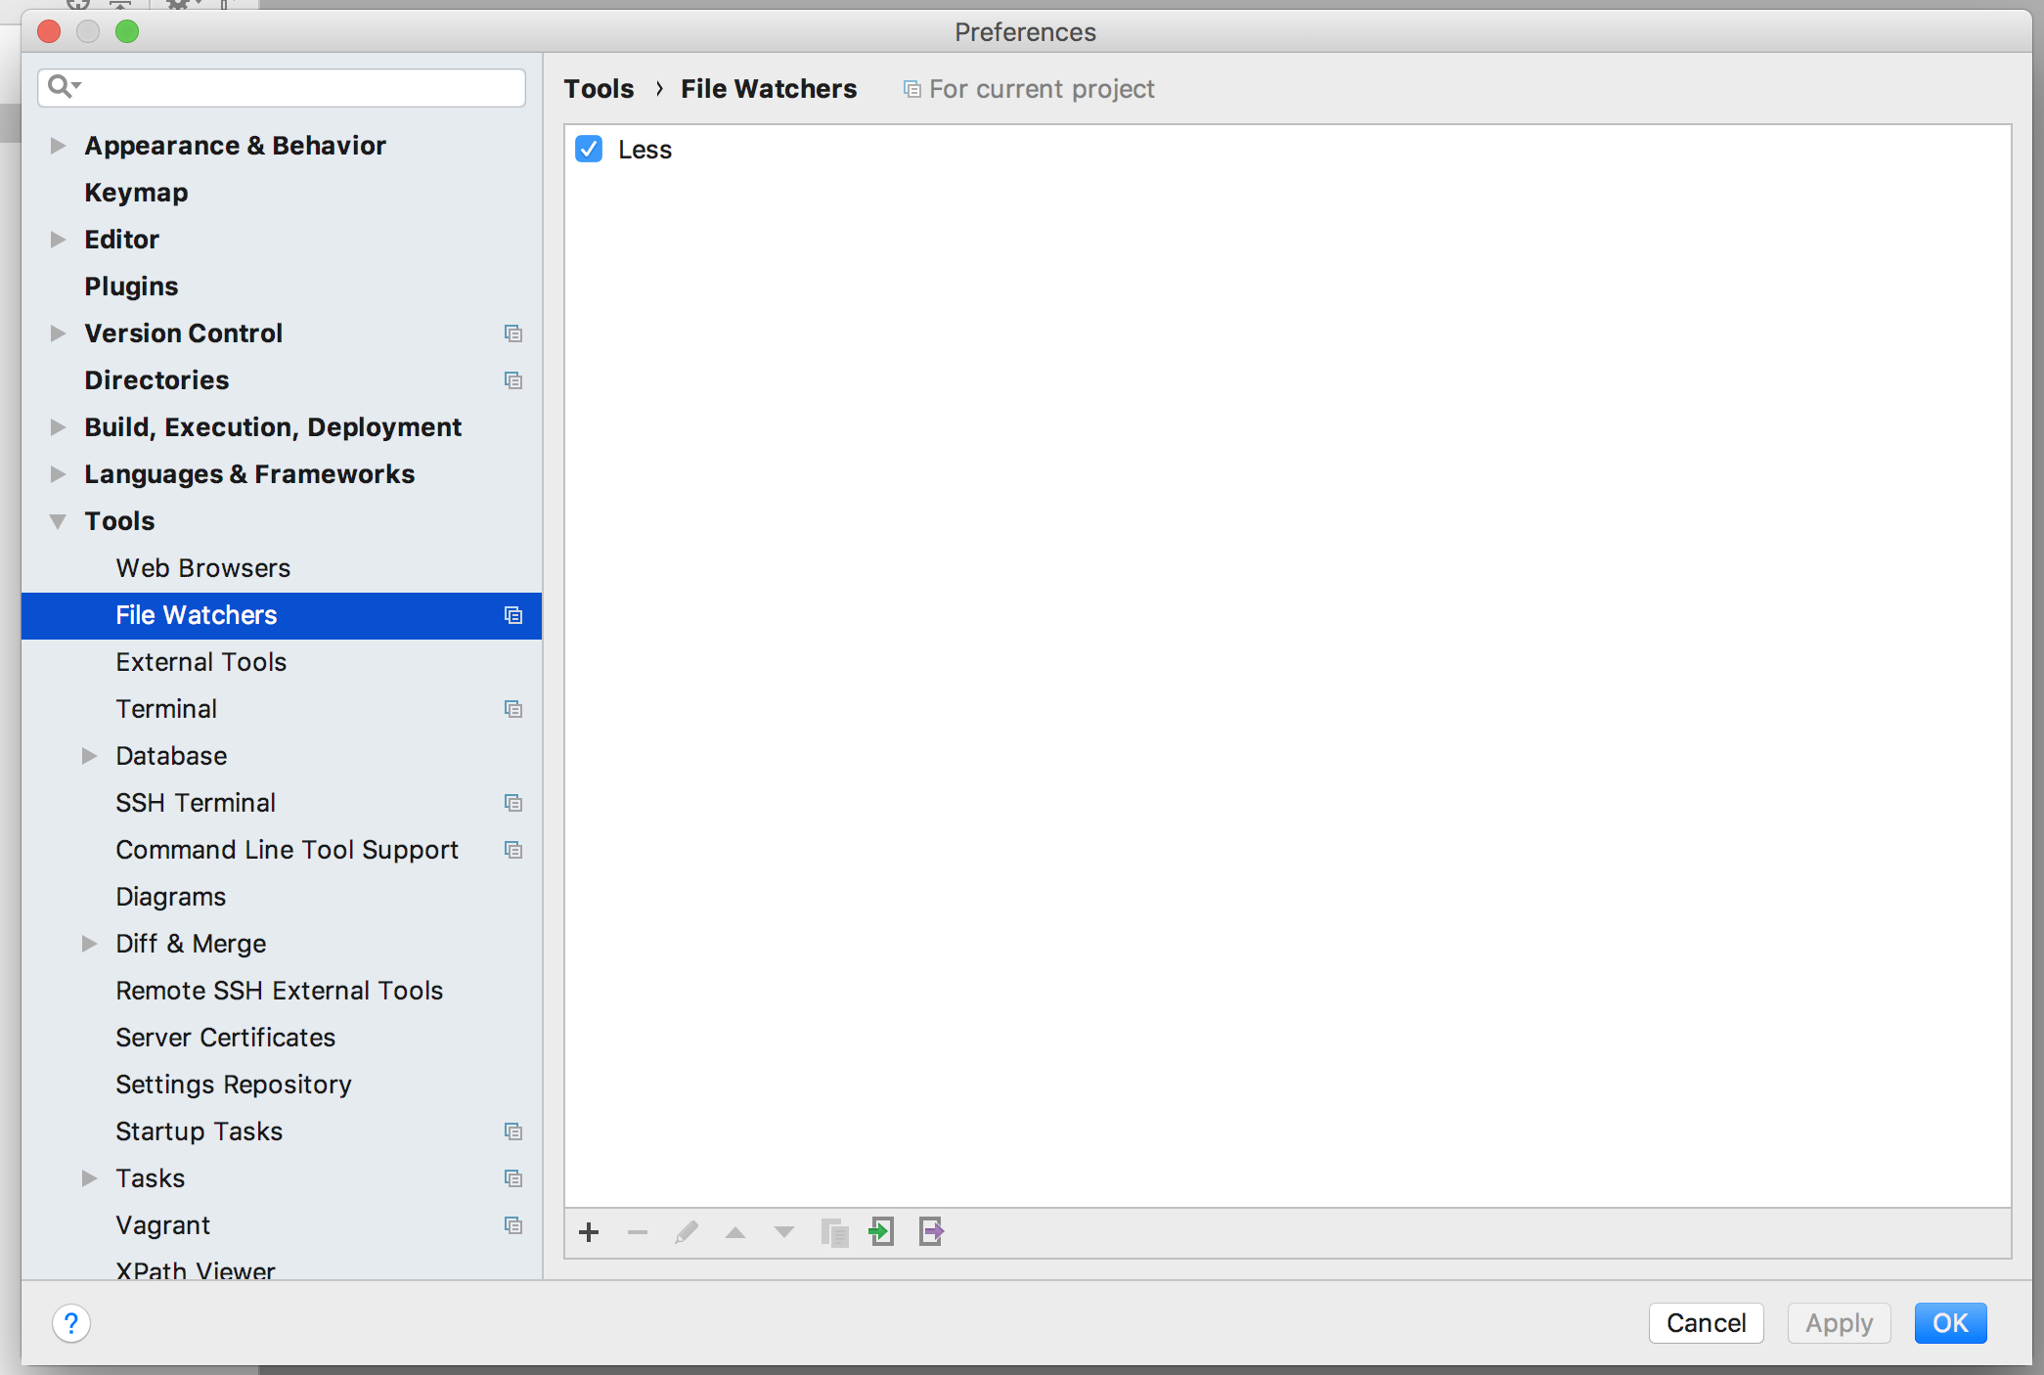Screen dimensions: 2044x1375
Task: Open the Diagrams settings page
Action: coord(170,897)
